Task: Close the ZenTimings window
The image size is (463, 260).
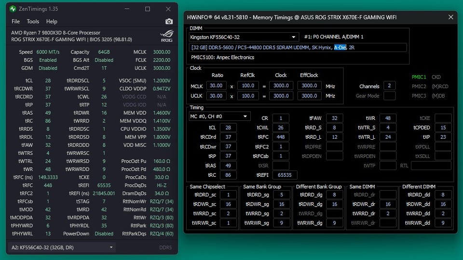Action: [167, 9]
